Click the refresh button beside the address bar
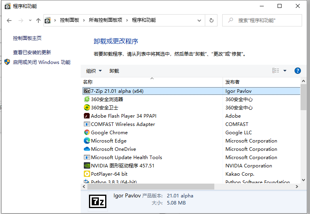This screenshot has height=214, width=310. pos(212,20)
